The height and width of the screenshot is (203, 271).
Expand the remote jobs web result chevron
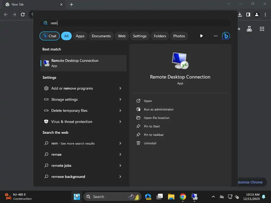pyautogui.click(x=120, y=165)
